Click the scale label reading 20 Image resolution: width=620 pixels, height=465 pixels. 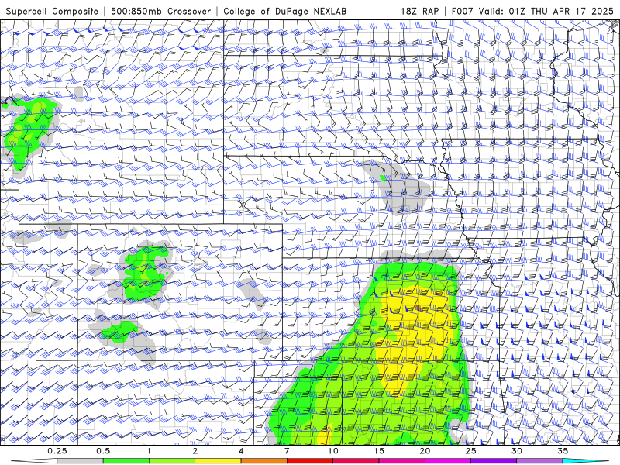pos(425,451)
